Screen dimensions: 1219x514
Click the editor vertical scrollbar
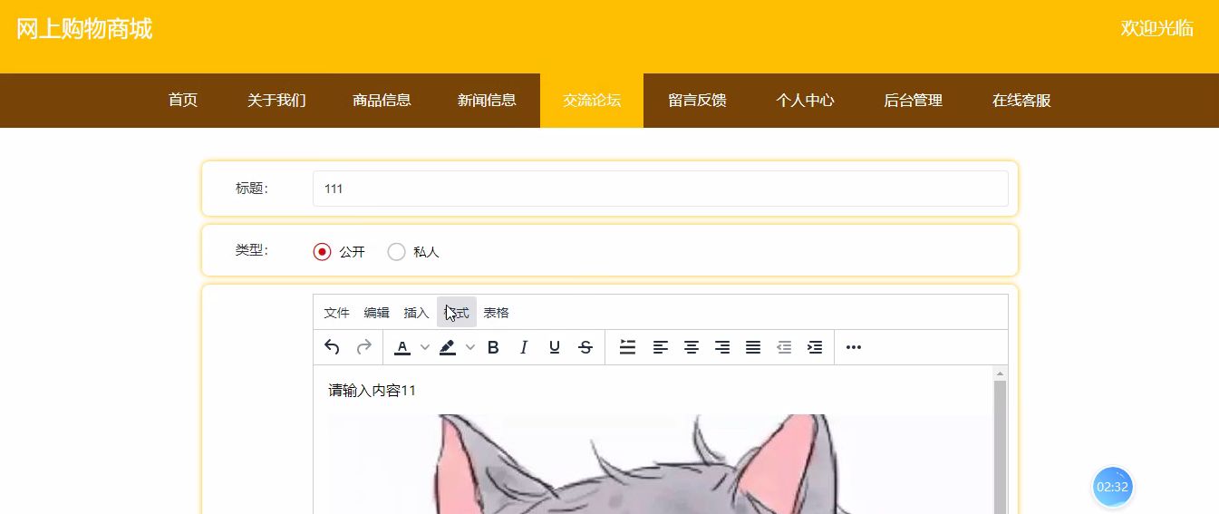click(1001, 447)
